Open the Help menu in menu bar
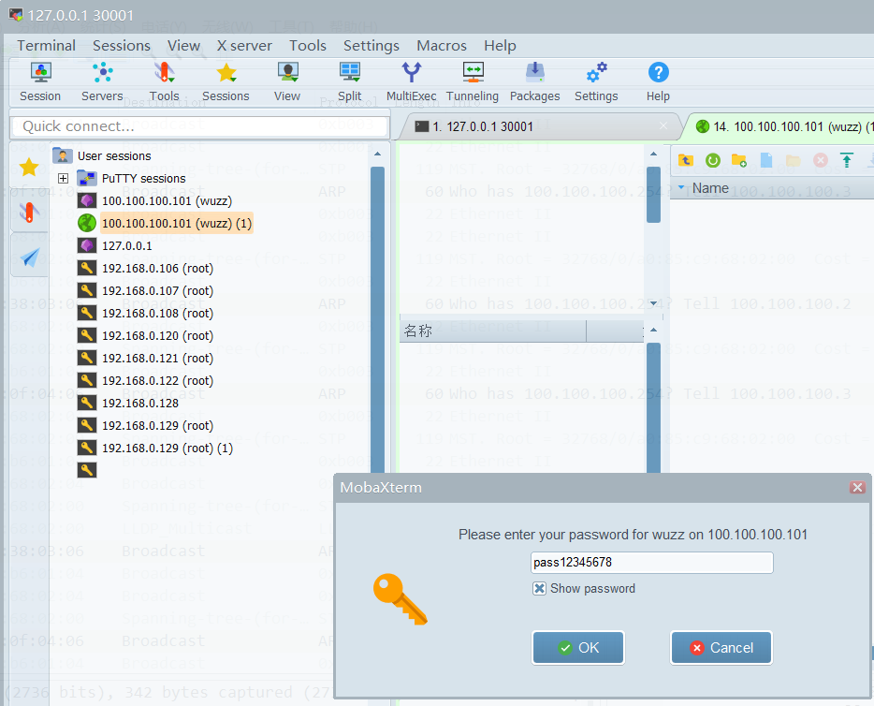The image size is (874, 706). pos(500,46)
